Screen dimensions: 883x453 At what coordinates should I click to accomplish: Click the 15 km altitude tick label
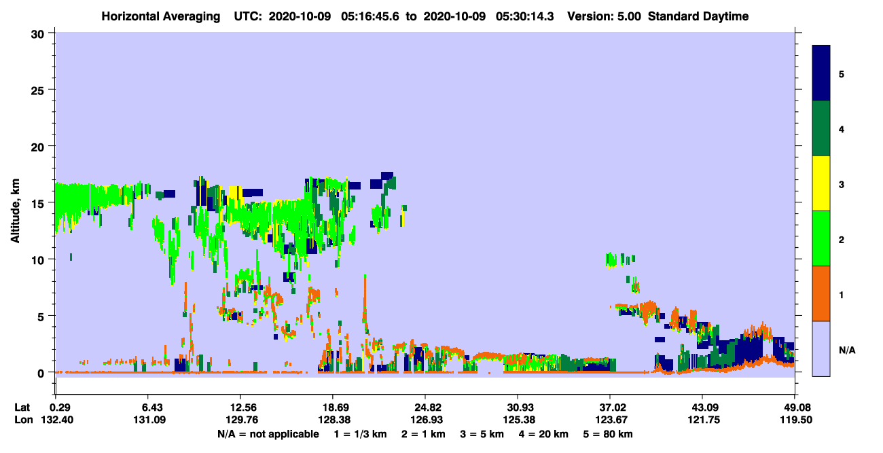click(39, 203)
